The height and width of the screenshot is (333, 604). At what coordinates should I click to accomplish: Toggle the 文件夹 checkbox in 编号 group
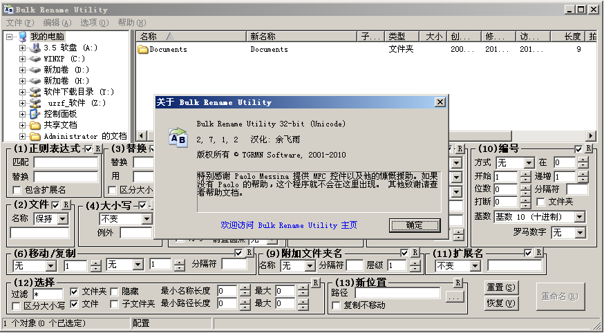tap(541, 202)
